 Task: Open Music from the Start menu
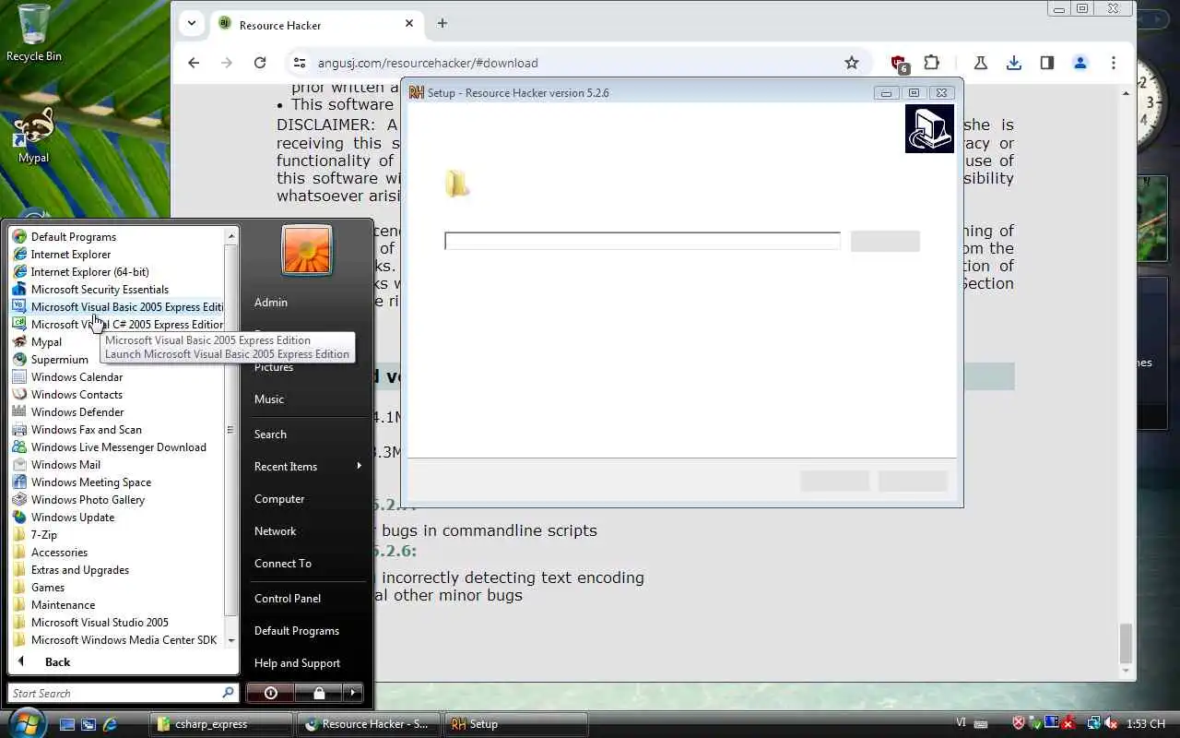[x=269, y=399]
